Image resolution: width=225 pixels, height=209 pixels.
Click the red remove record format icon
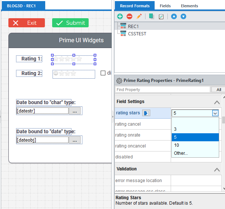click(x=129, y=16)
